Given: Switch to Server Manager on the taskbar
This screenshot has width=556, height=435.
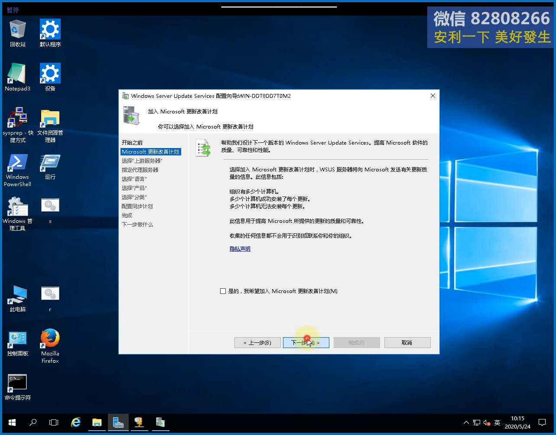Looking at the screenshot, I should (x=118, y=422).
